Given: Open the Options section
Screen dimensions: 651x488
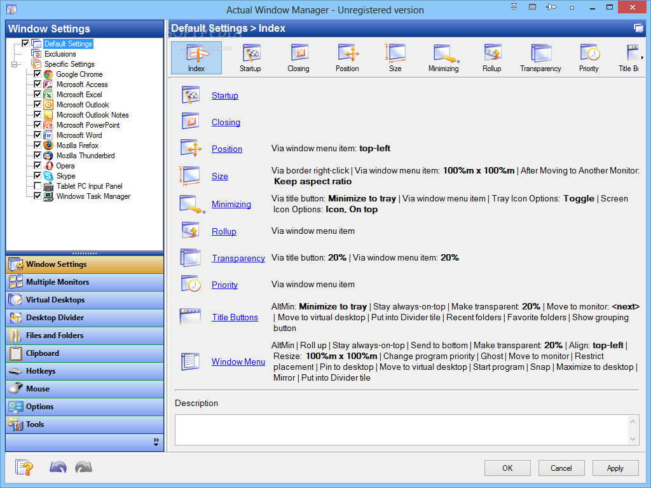Looking at the screenshot, I should pyautogui.click(x=85, y=407).
